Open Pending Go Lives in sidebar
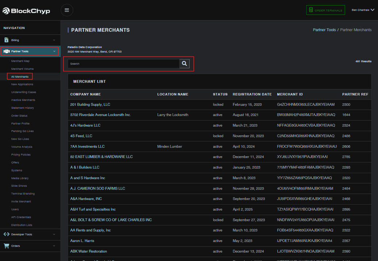The width and height of the screenshot is (378, 261). pos(22,131)
